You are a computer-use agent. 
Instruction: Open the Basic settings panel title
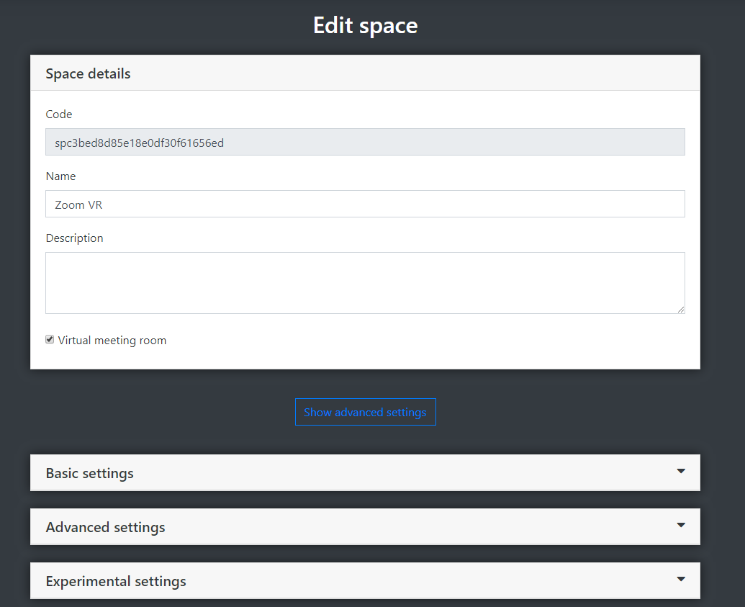90,474
